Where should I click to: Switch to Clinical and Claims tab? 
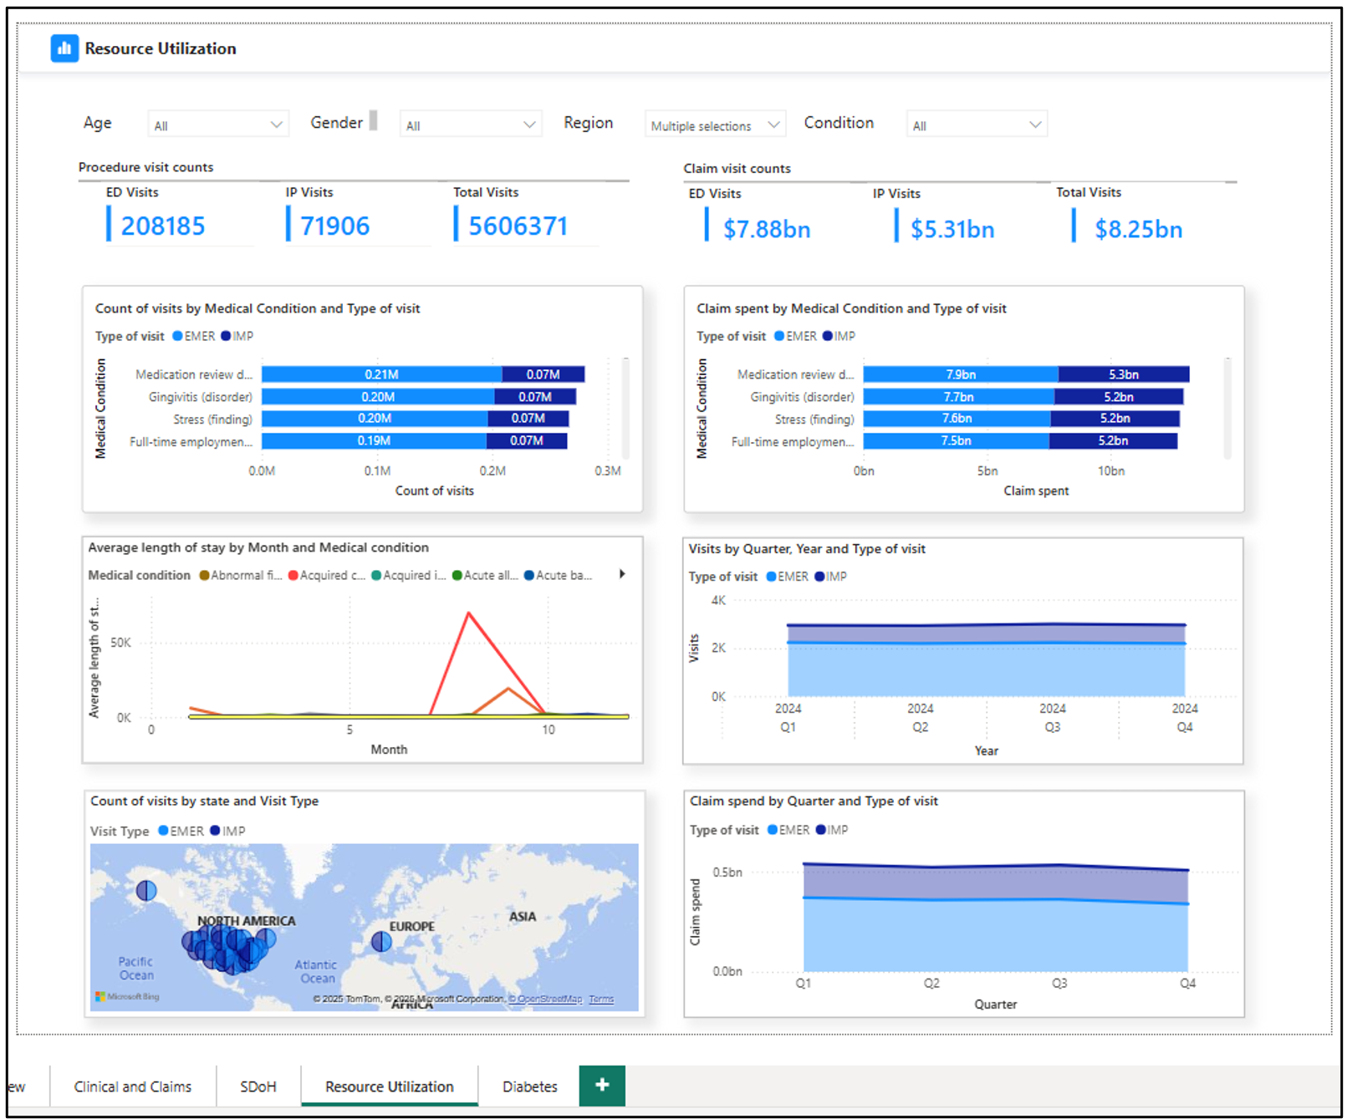tap(133, 1086)
